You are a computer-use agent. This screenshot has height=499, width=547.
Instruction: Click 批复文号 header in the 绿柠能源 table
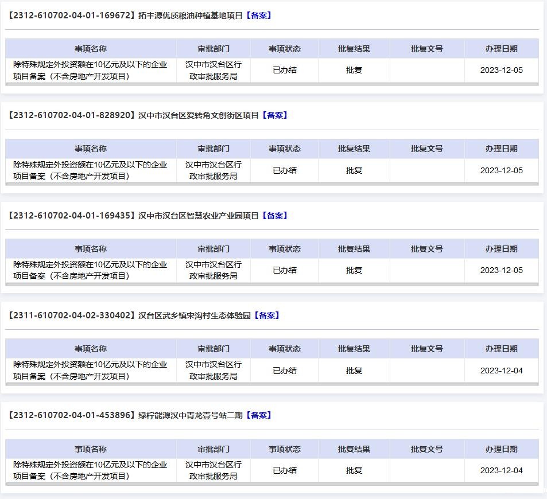tap(426, 449)
